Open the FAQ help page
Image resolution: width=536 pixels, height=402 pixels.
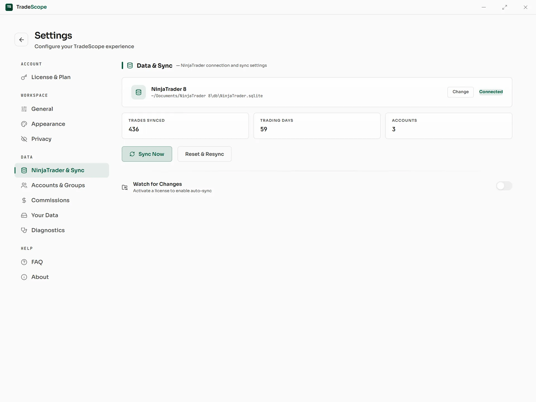tap(62, 262)
